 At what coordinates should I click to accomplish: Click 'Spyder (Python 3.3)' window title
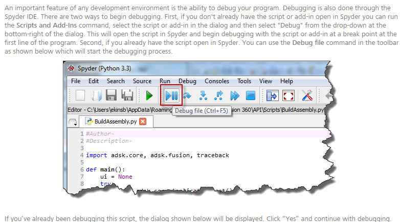(104, 68)
